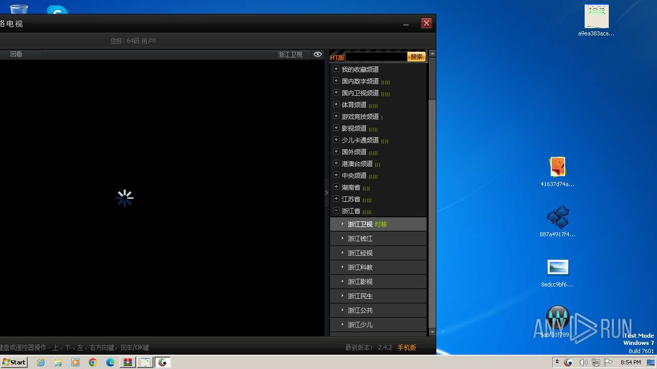Open the 手机版 mobile version link
This screenshot has height=369, width=657.
(407, 347)
